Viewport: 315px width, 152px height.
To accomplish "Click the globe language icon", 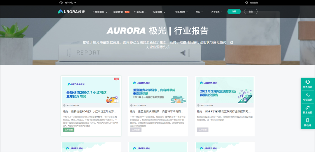I will pos(61,3).
